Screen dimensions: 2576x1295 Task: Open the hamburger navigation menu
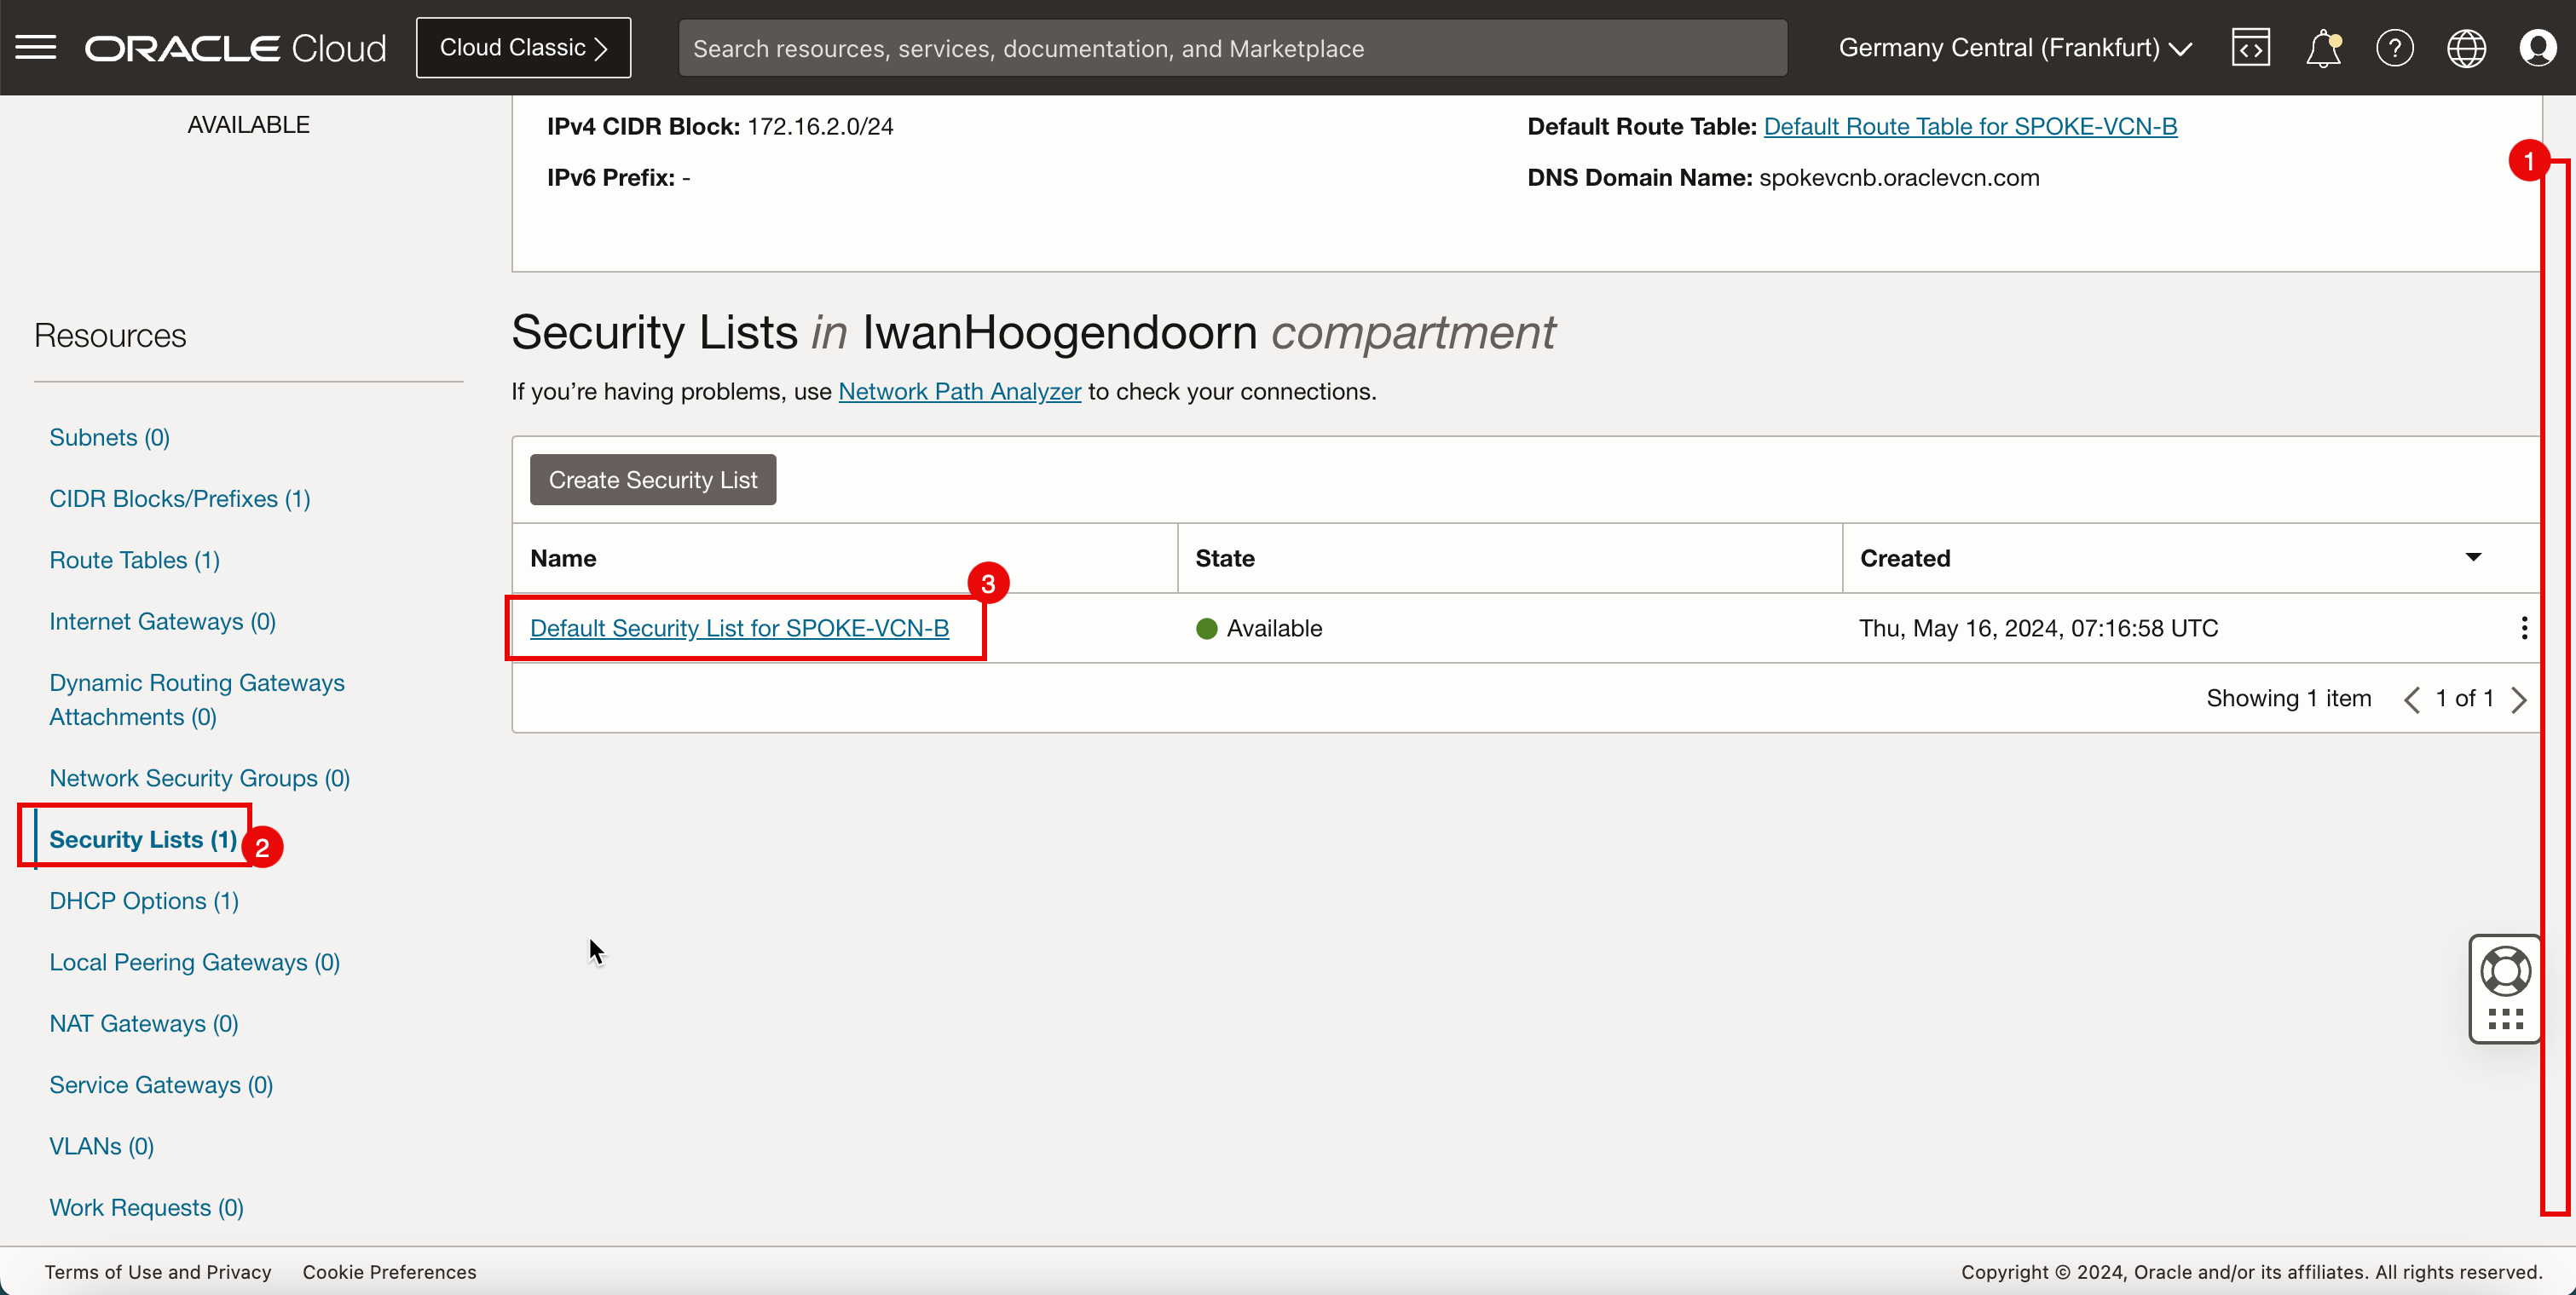tap(36, 47)
